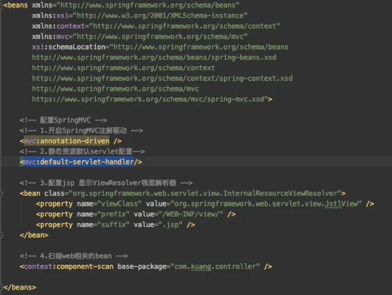The width and height of the screenshot is (392, 295).
Task: Click the comment "2.静态资源默认servlet配置"
Action: click(x=82, y=152)
